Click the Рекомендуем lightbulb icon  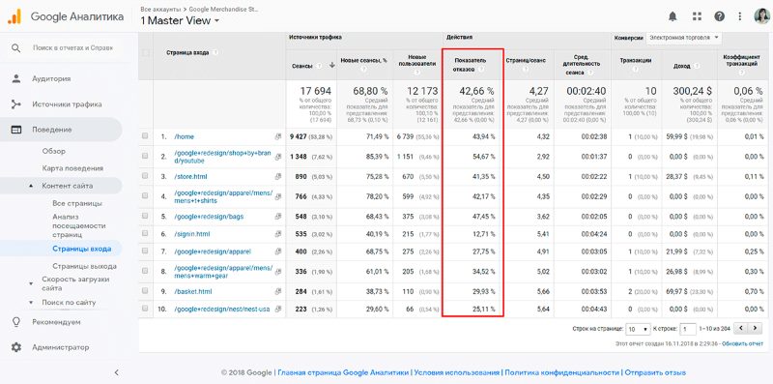16,322
